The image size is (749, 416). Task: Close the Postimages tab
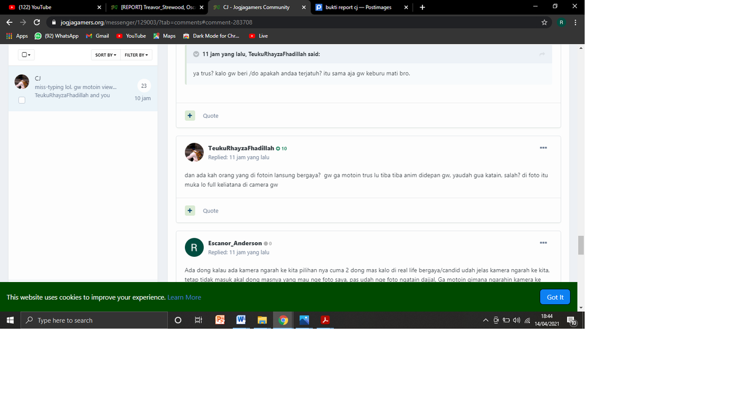[x=406, y=7]
